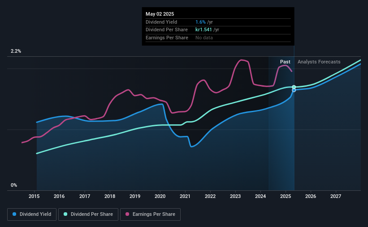
Task: Click the pink Earnings Per Share legend dot
Action: tap(127, 214)
